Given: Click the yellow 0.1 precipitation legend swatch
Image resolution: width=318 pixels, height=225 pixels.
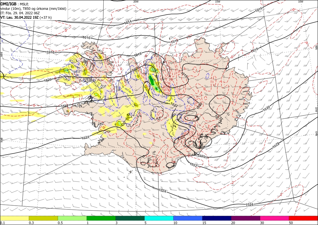Looking at the screenshot, I should (x=14, y=218).
